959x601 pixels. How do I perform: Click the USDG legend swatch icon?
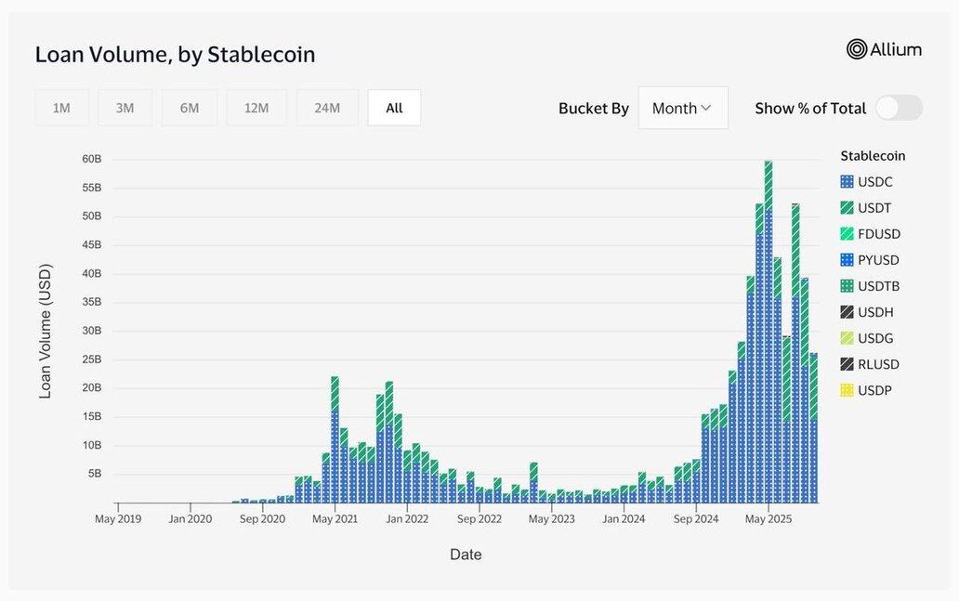(847, 338)
